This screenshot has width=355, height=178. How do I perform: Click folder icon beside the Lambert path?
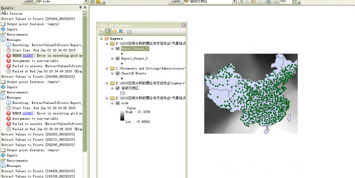point(112,83)
